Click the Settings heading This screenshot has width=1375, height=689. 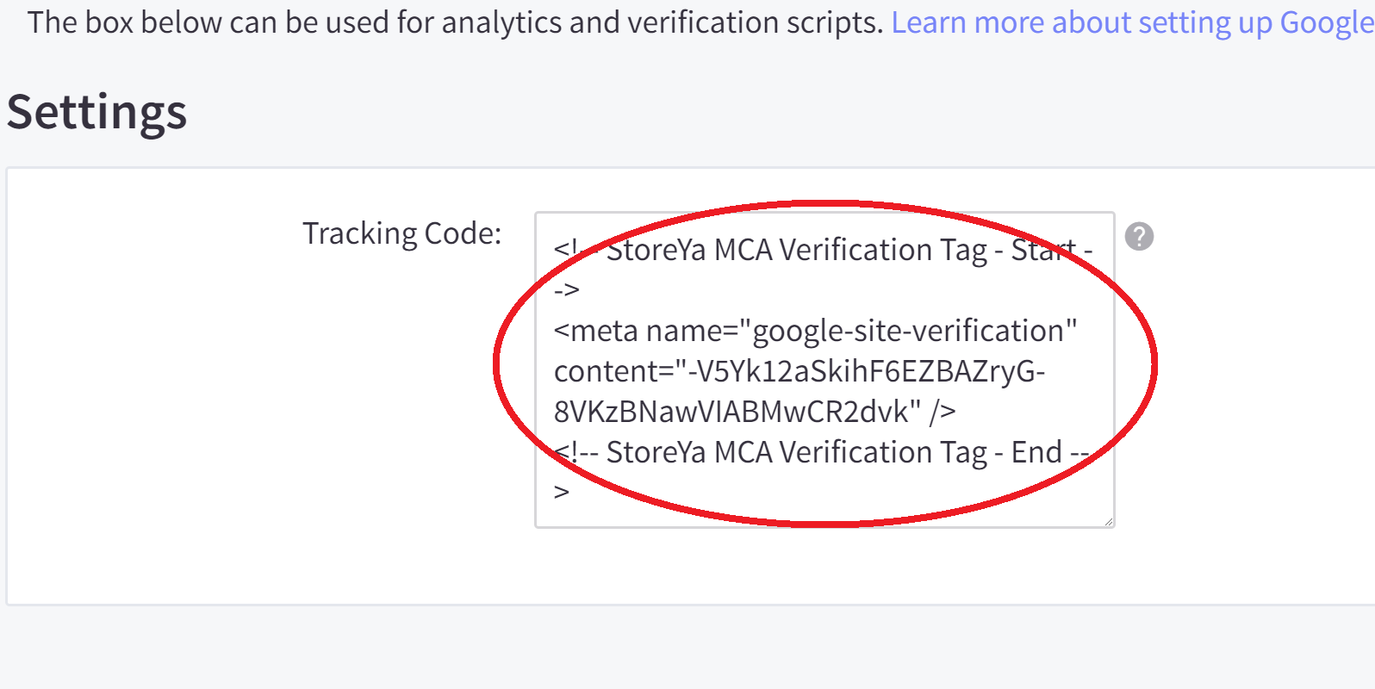click(96, 112)
